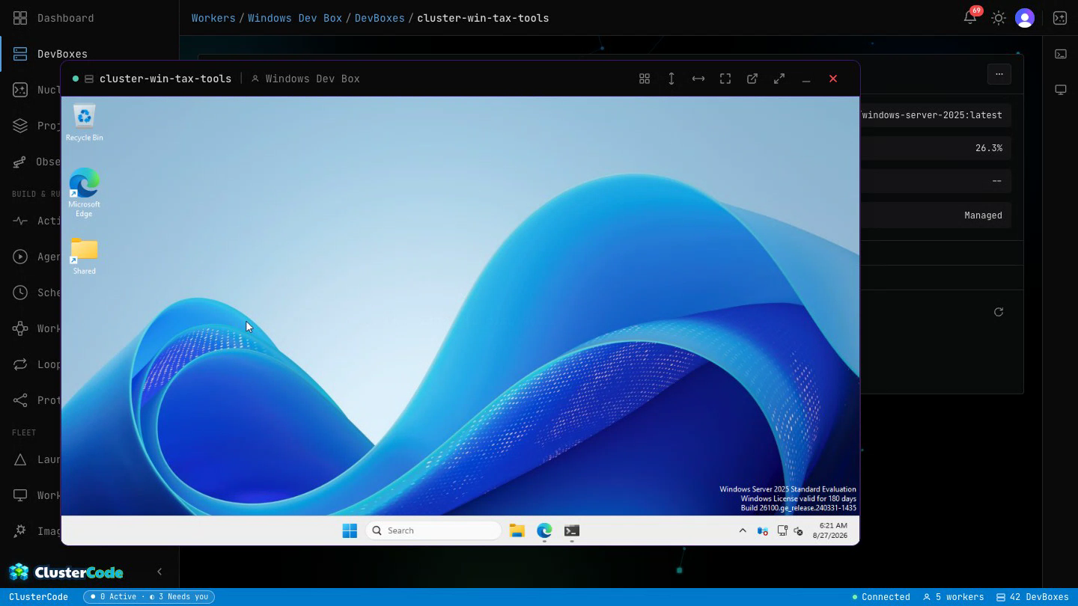Collapse the sidebar with the chevron

point(159,572)
